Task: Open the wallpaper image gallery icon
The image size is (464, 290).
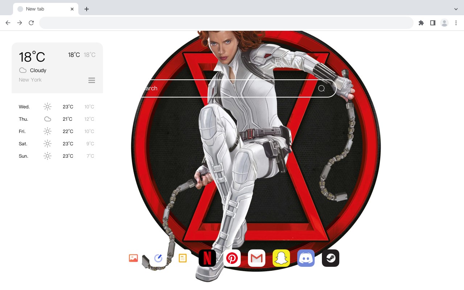Action: pyautogui.click(x=133, y=258)
